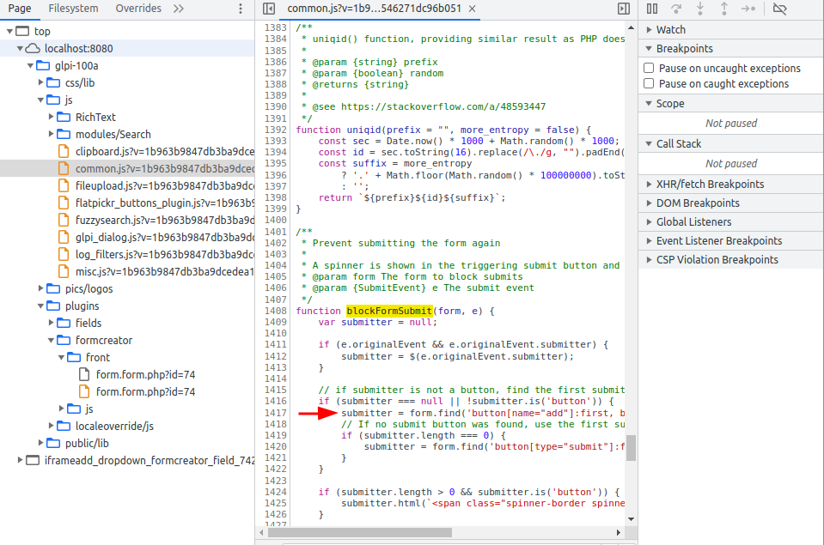Screen dimensions: 824x545
Task: Click the red breakpoint arrow on line 1417
Action: [x=318, y=413]
